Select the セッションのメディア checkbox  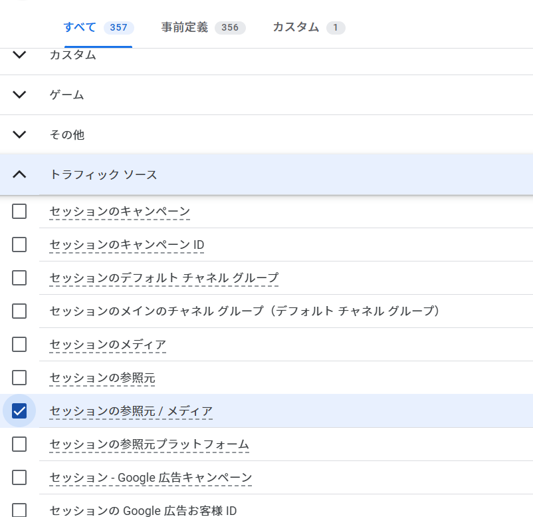pyautogui.click(x=19, y=344)
